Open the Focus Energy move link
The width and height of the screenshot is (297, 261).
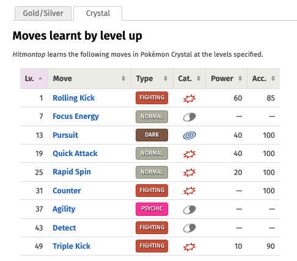pyautogui.click(x=76, y=116)
